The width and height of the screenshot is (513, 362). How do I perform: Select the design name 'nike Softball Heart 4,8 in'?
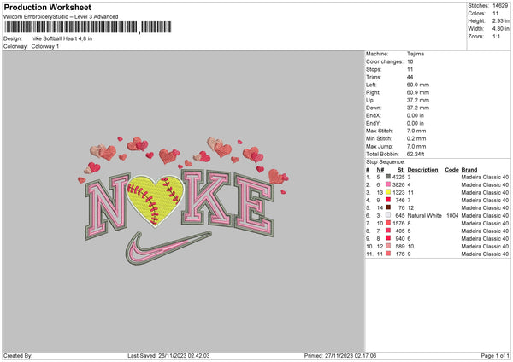(x=62, y=38)
